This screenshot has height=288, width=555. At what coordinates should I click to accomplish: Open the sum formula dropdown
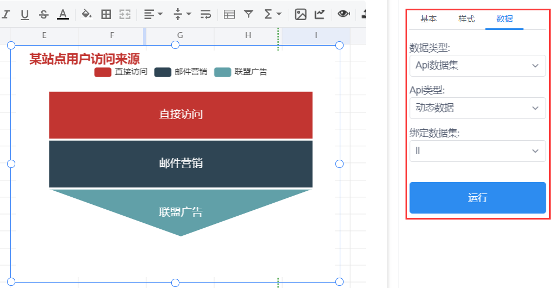coord(272,14)
